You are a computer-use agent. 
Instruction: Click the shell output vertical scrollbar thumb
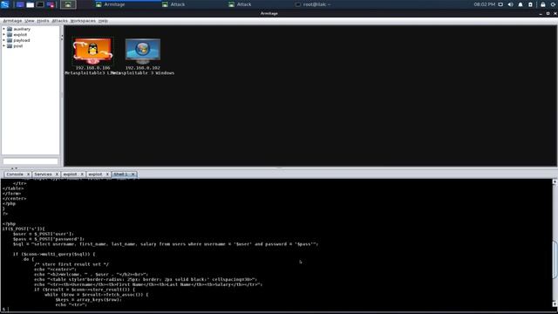point(555,259)
